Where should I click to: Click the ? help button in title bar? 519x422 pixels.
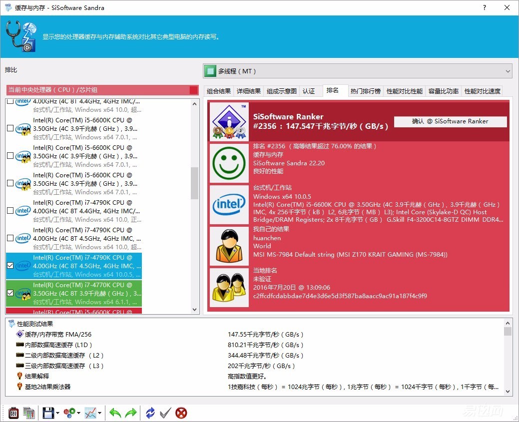[484, 8]
